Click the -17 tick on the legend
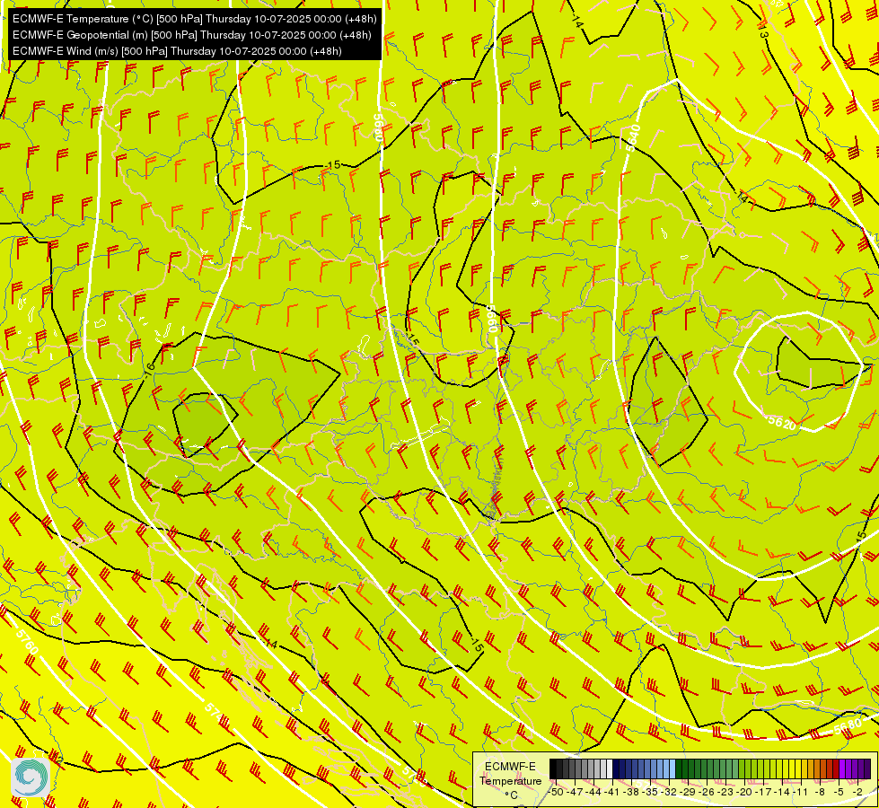Image resolution: width=879 pixels, height=808 pixels. [763, 792]
